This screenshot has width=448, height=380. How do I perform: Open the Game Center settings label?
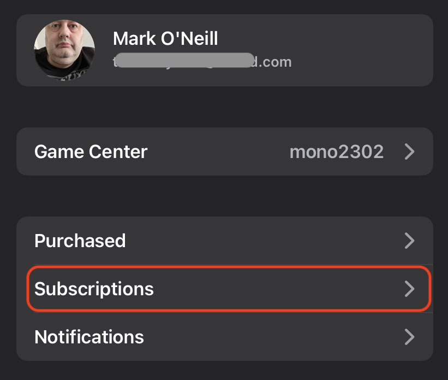91,151
